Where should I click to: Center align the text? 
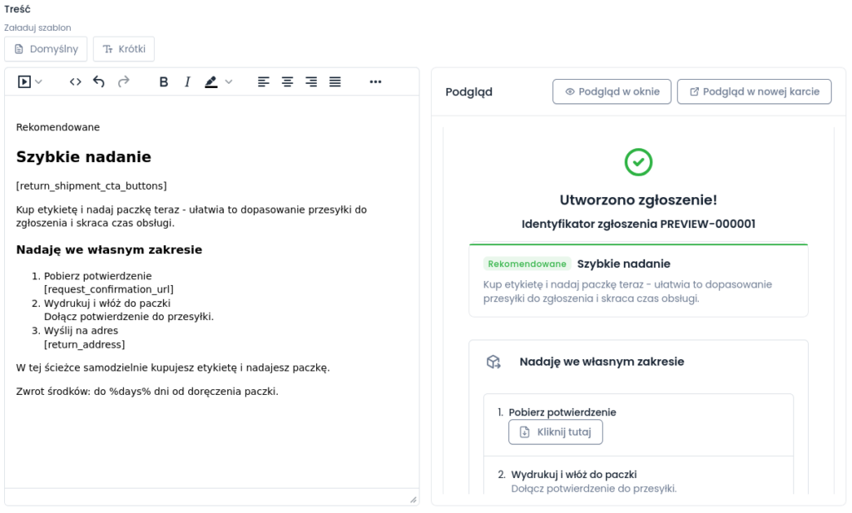click(x=287, y=81)
